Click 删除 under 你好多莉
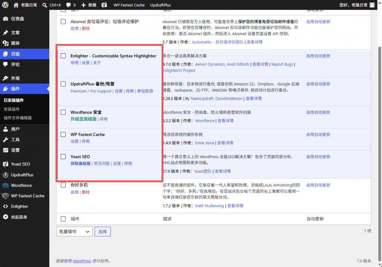 tap(86, 192)
